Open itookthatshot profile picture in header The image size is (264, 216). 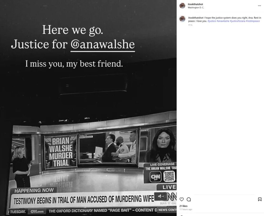click(x=182, y=6)
